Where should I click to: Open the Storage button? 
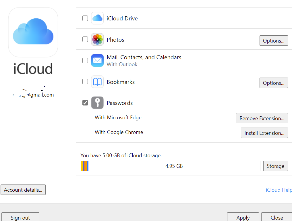pos(275,166)
